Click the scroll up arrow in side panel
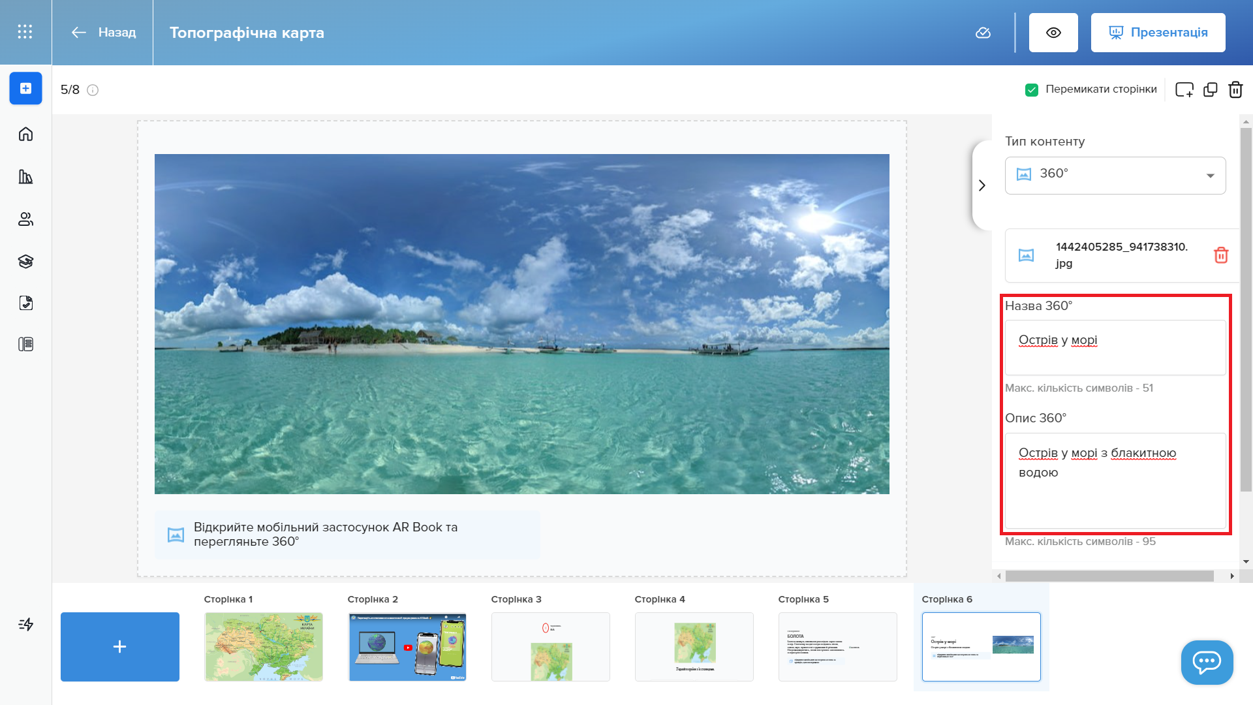The image size is (1253, 705). point(1246,121)
